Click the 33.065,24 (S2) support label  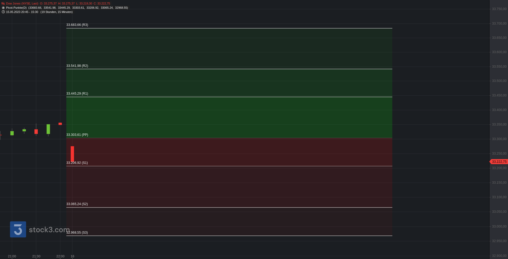77,204
